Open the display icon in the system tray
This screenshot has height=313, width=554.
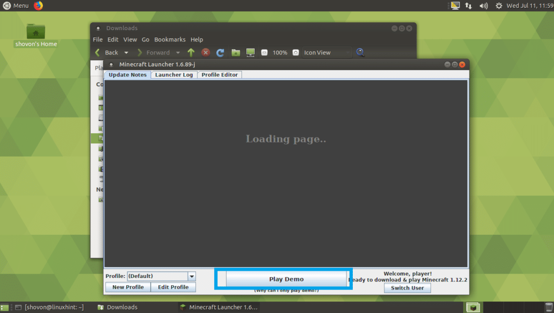coord(455,6)
